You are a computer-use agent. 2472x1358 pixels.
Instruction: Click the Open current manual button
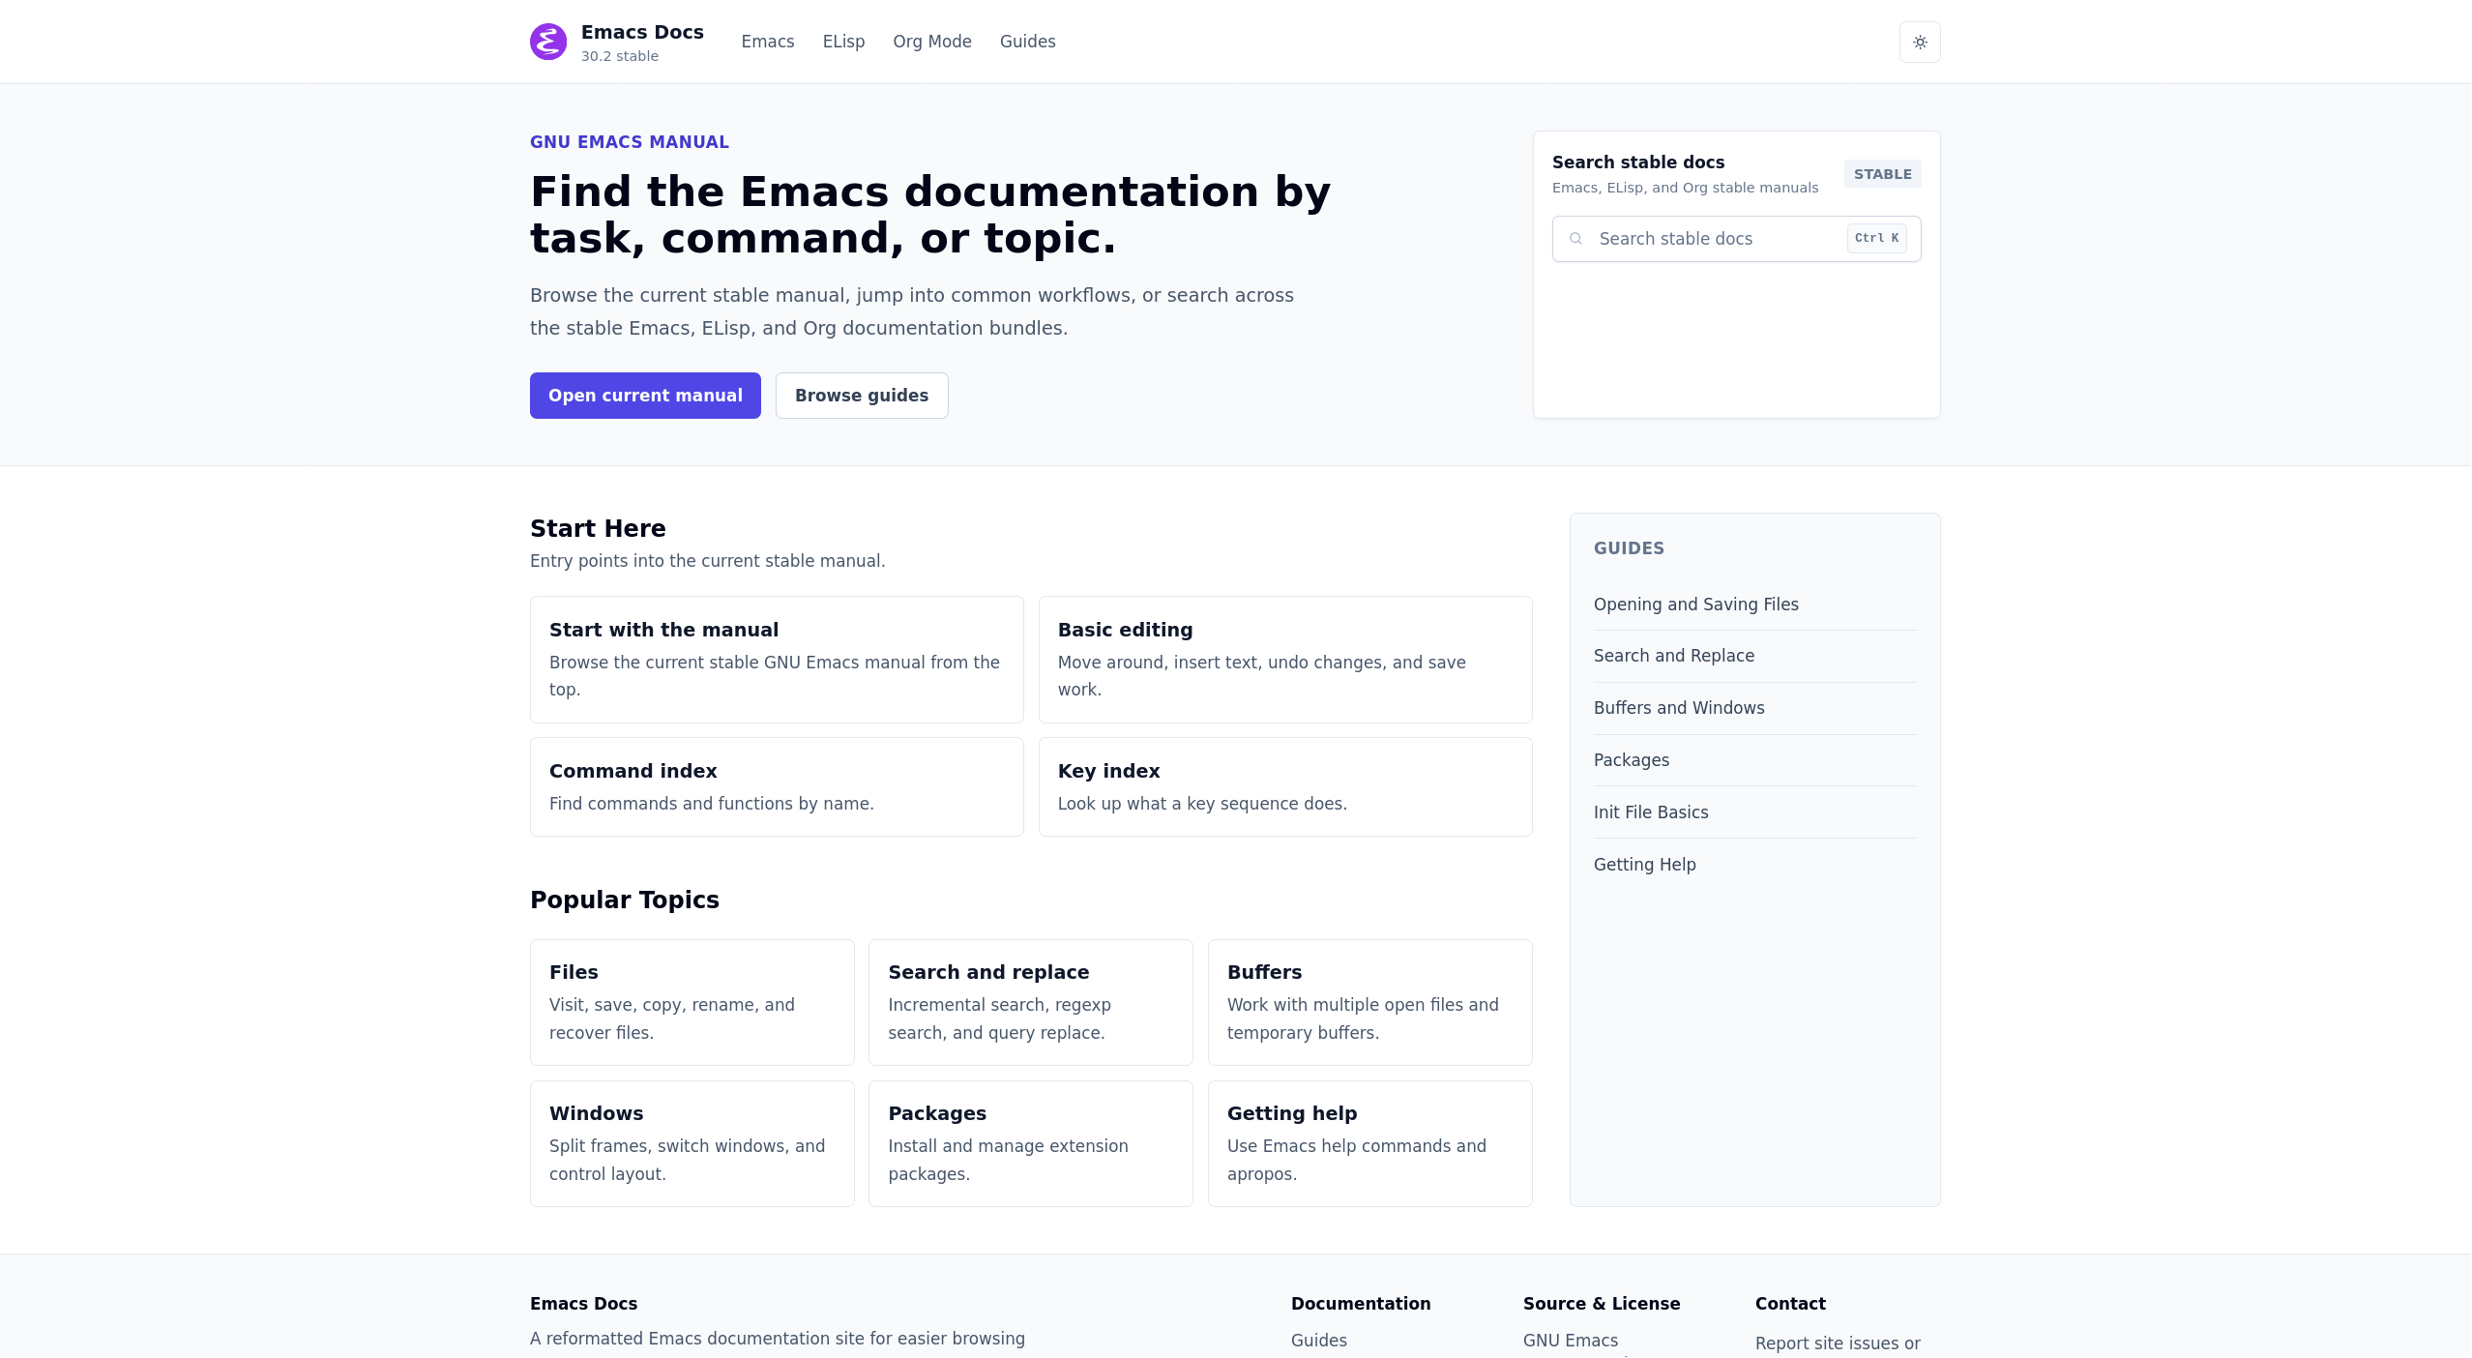[645, 396]
